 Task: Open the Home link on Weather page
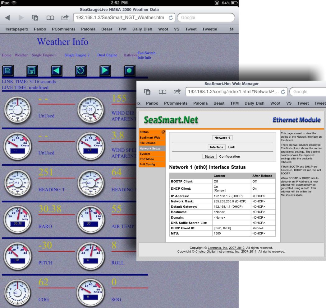click(x=7, y=55)
